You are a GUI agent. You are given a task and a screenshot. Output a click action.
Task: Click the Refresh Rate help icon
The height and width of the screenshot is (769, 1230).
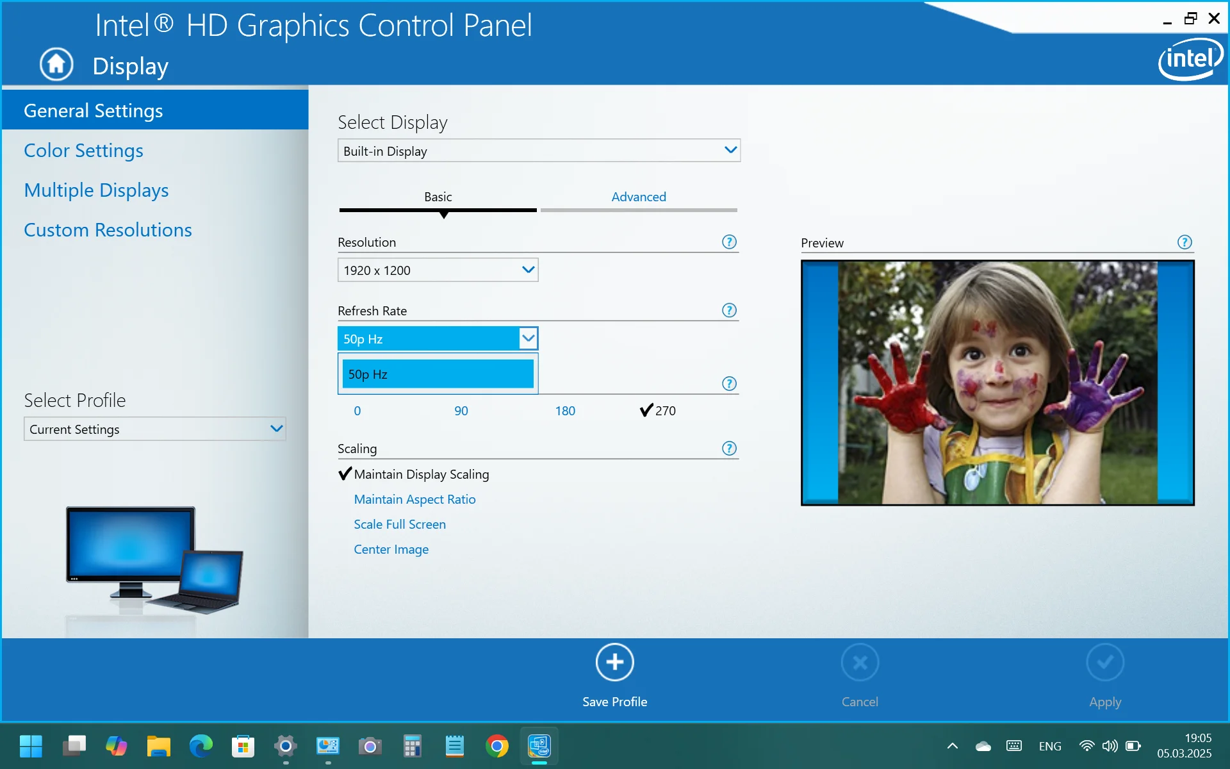(x=729, y=311)
